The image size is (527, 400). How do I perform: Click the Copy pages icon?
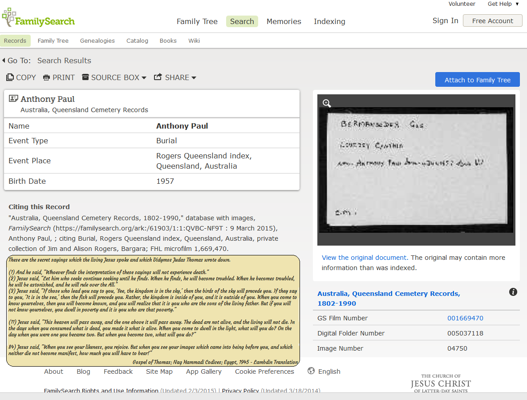pyautogui.click(x=10, y=77)
